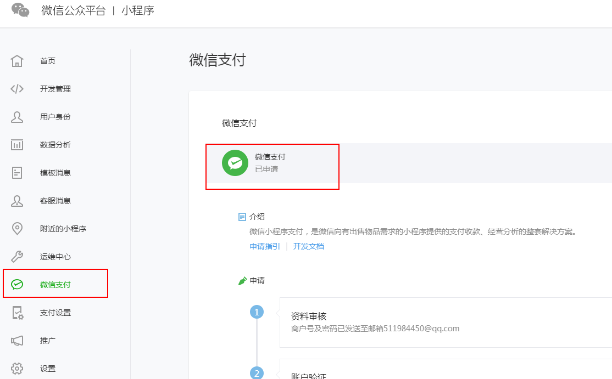Open the 开发文档 link
612x379 pixels.
308,246
